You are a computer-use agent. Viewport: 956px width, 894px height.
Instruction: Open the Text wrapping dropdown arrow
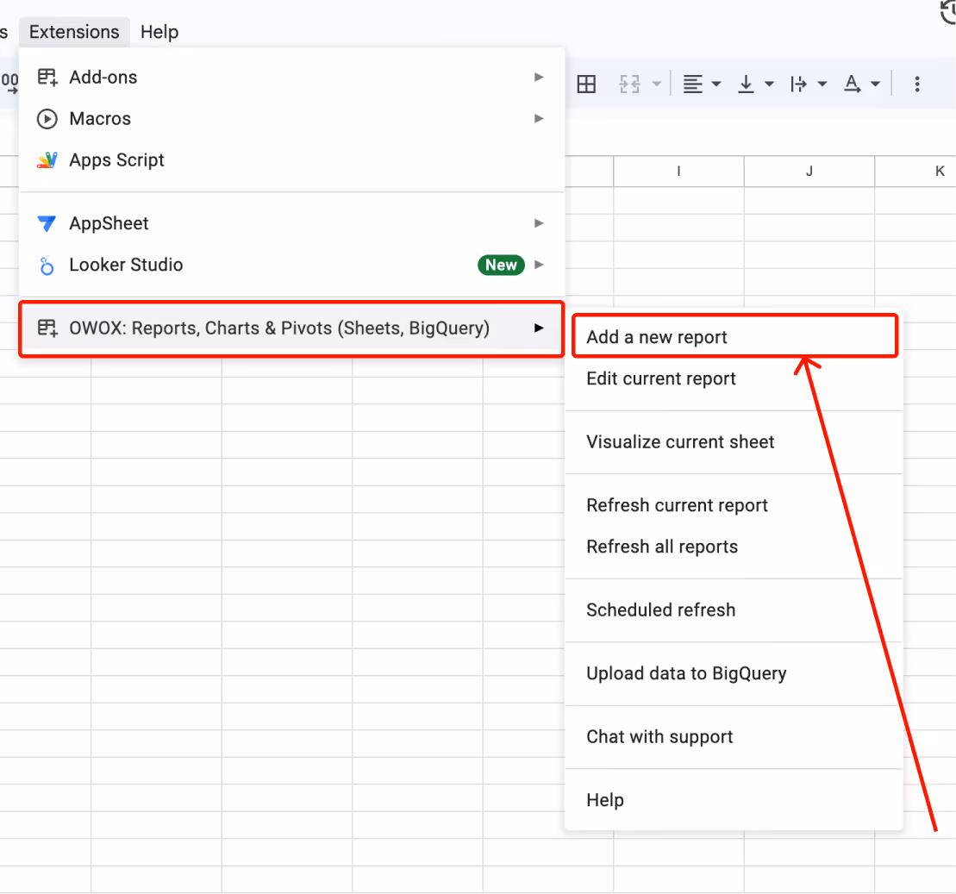(822, 84)
